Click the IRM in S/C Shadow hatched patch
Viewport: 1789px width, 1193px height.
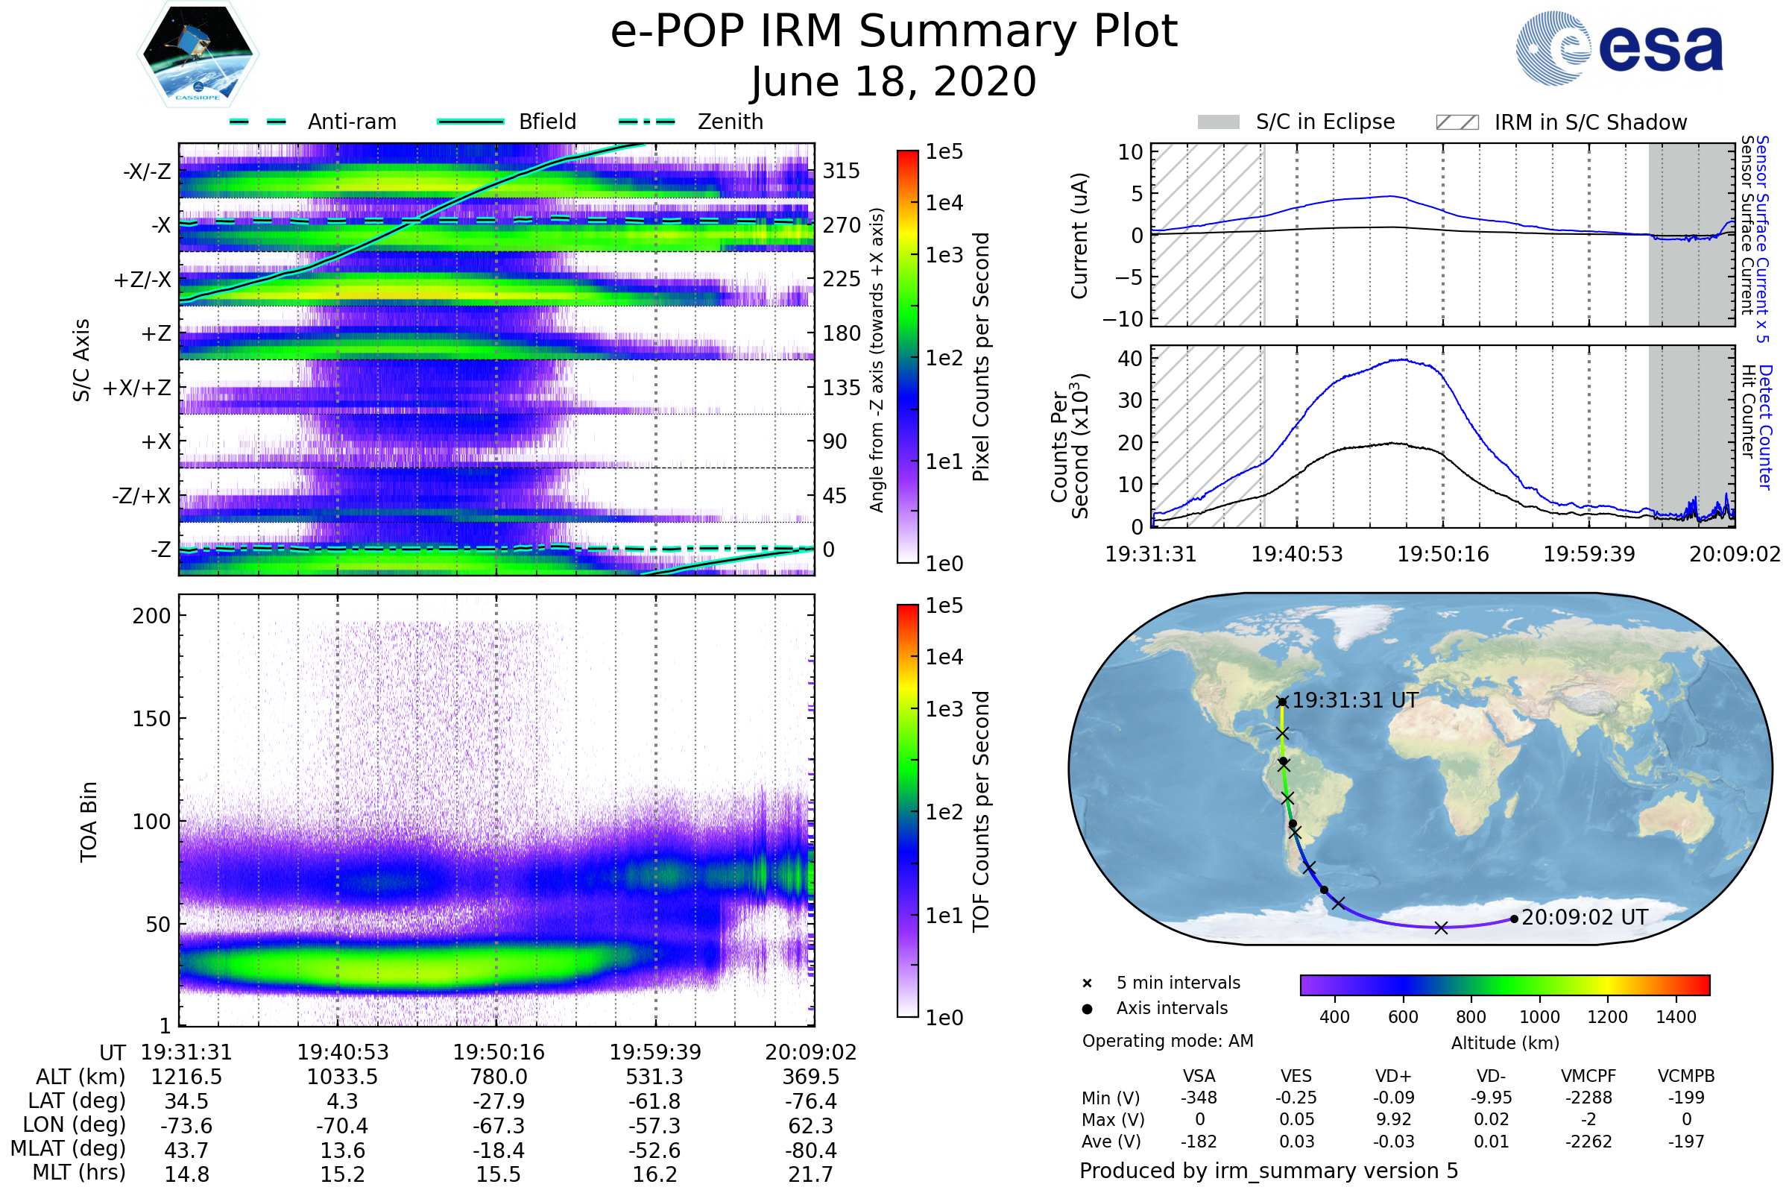(1457, 122)
